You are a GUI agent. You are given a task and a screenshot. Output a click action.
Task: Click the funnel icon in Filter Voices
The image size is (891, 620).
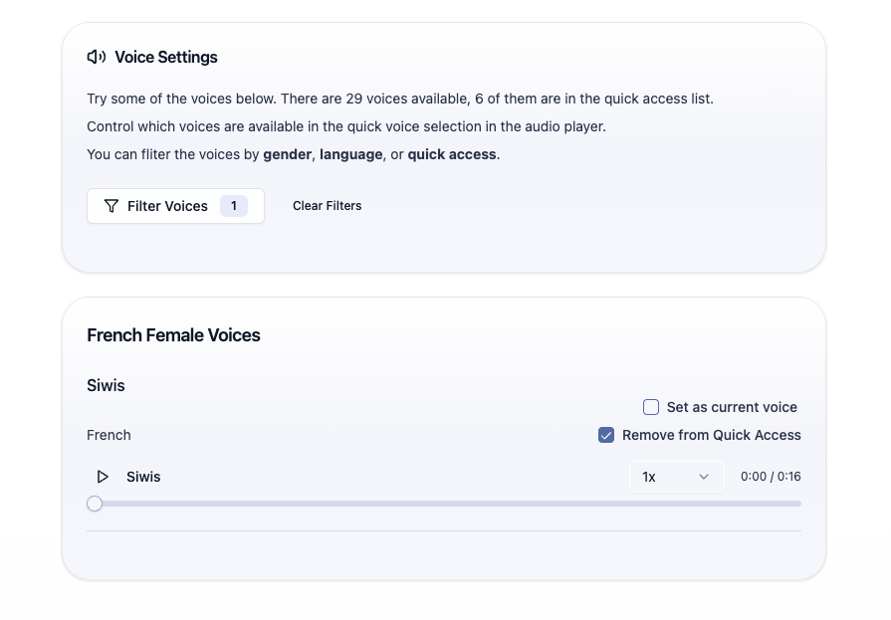point(111,206)
